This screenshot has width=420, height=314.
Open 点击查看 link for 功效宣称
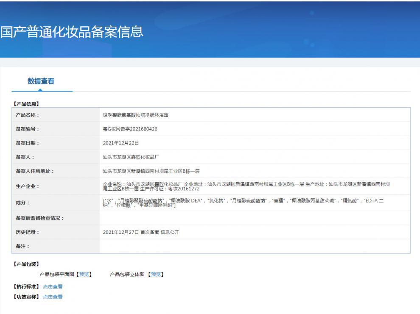click(x=53, y=297)
